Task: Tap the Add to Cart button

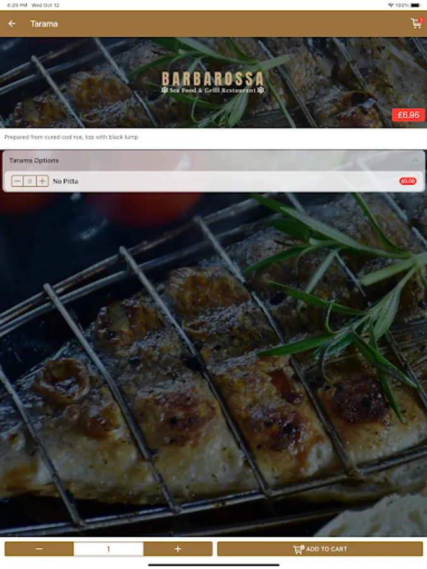Action: pyautogui.click(x=320, y=549)
